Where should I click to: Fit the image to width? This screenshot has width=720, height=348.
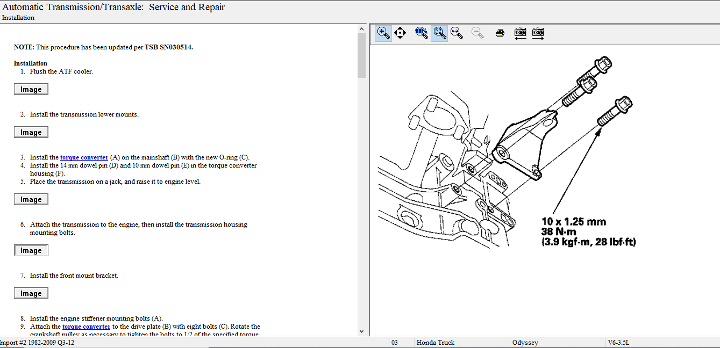457,33
